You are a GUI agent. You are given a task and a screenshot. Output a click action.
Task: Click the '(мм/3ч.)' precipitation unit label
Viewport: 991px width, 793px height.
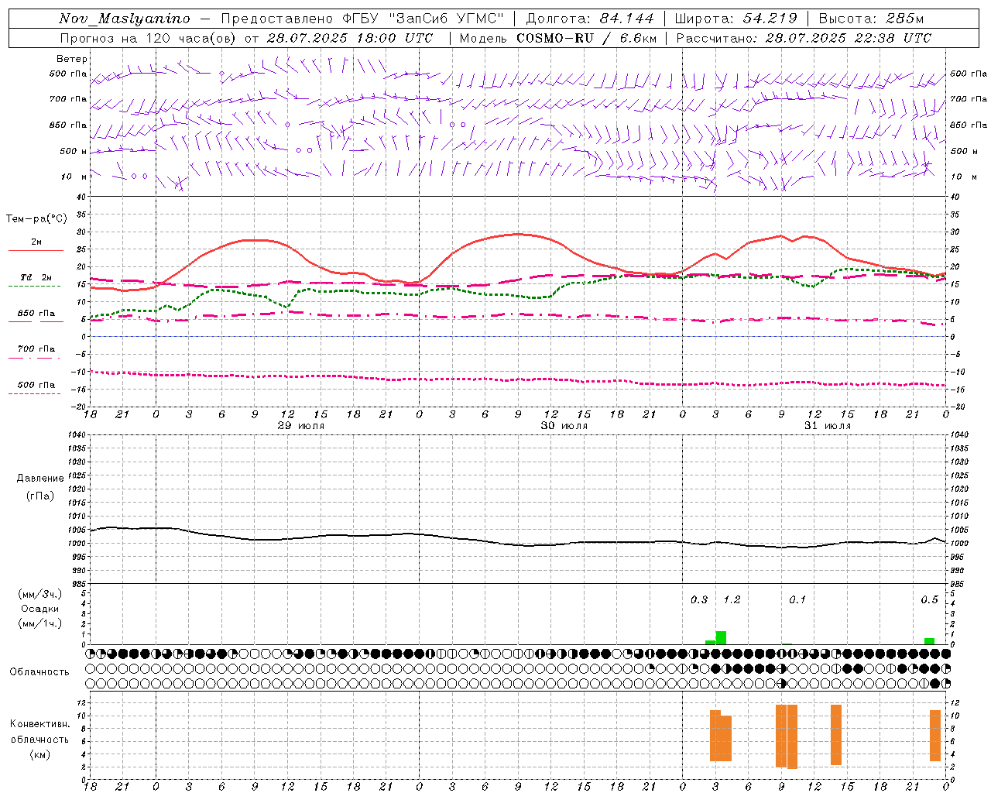click(x=40, y=594)
